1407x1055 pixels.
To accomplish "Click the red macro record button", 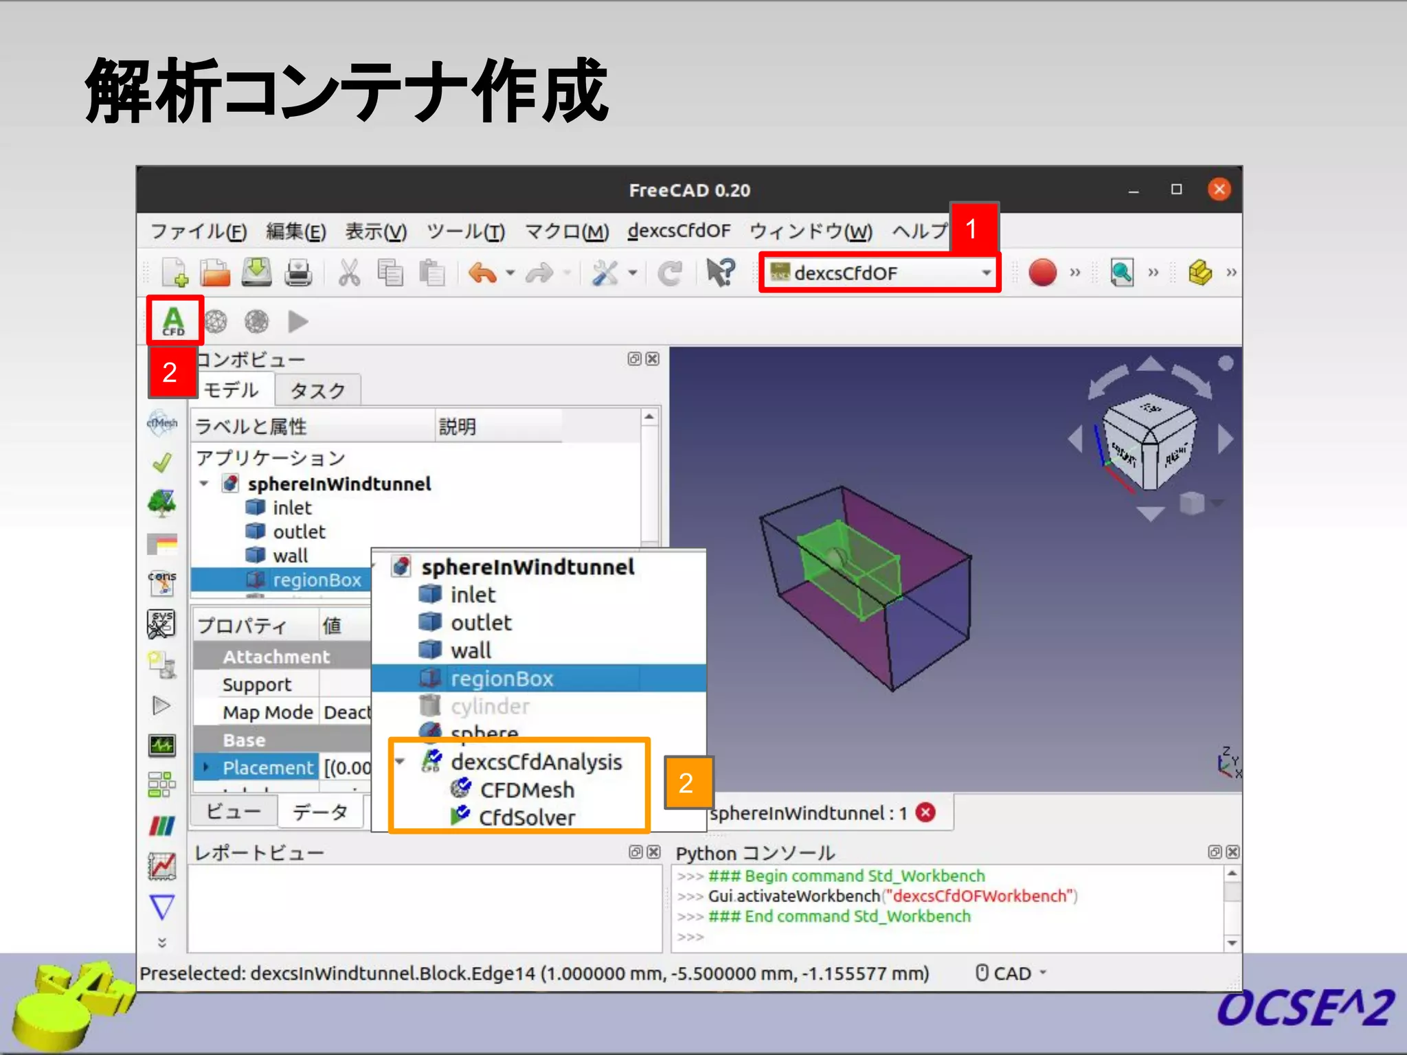I will tap(1042, 273).
